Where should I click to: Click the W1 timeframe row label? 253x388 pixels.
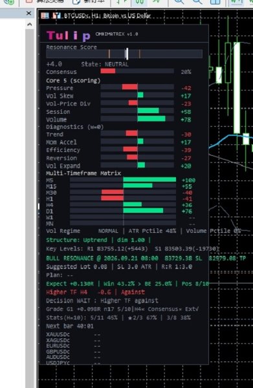pos(50,217)
